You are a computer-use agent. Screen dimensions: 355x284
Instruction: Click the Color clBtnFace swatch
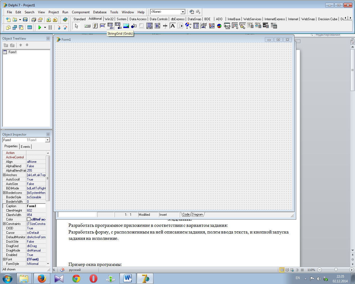(29, 219)
